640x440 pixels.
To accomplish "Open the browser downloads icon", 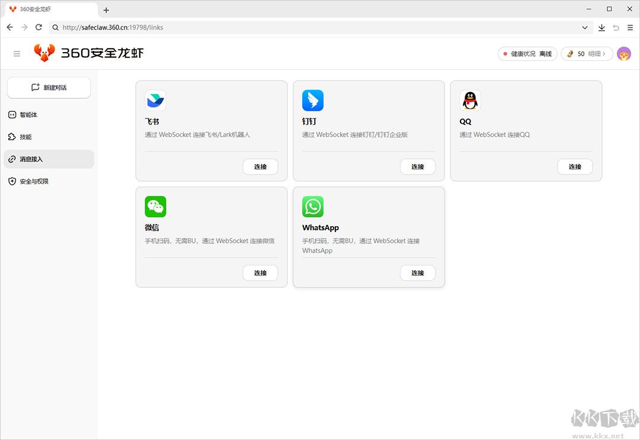I will [601, 27].
